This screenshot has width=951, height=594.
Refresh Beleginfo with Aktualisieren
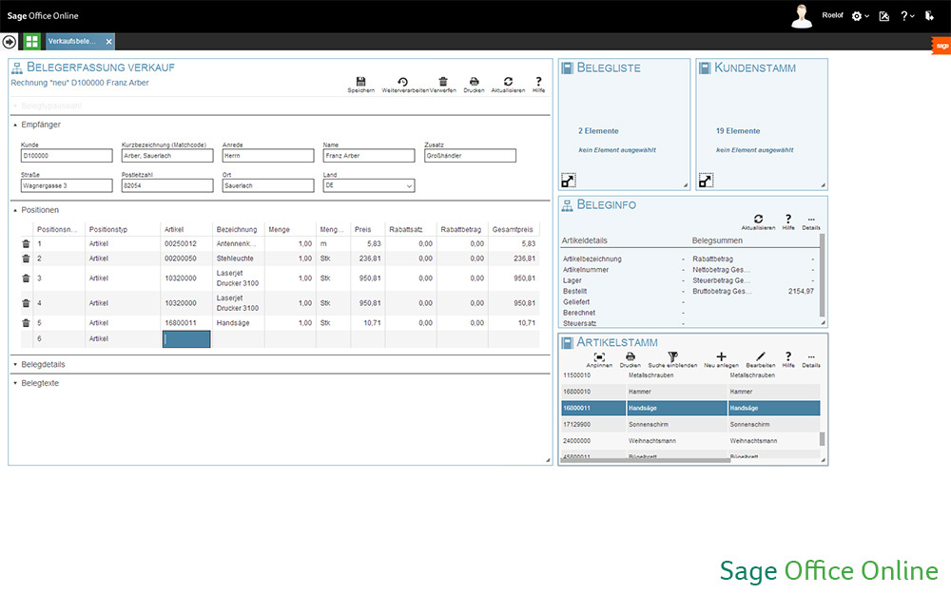[x=758, y=220]
